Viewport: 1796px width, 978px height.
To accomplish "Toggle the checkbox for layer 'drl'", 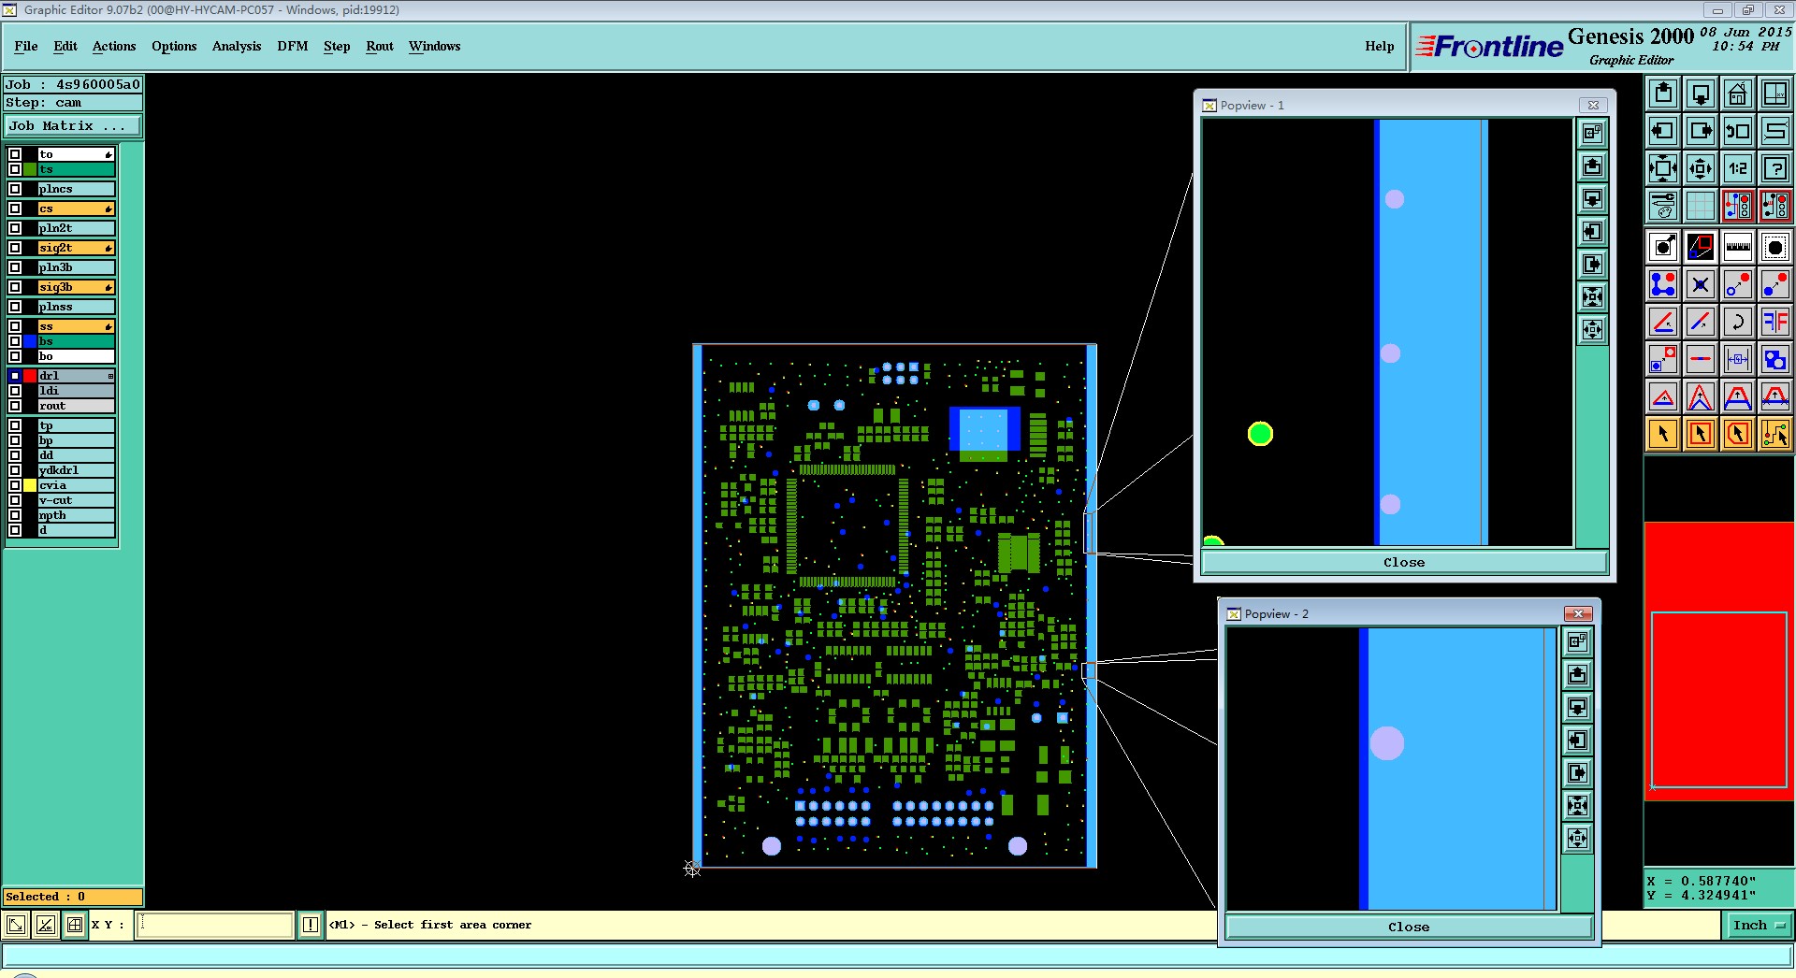I will point(15,376).
